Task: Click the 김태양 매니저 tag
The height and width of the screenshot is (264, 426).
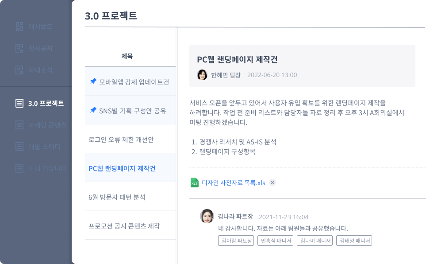Action: (354, 241)
